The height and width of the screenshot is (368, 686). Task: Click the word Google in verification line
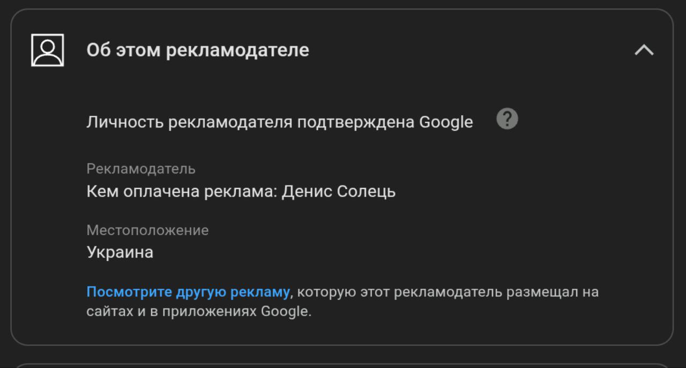446,122
